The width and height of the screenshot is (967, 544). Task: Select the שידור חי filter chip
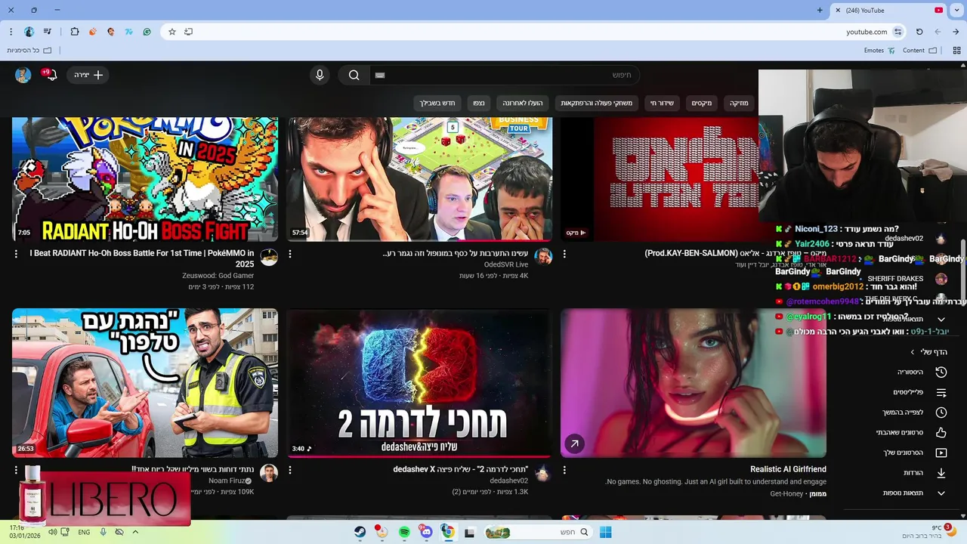pyautogui.click(x=662, y=103)
